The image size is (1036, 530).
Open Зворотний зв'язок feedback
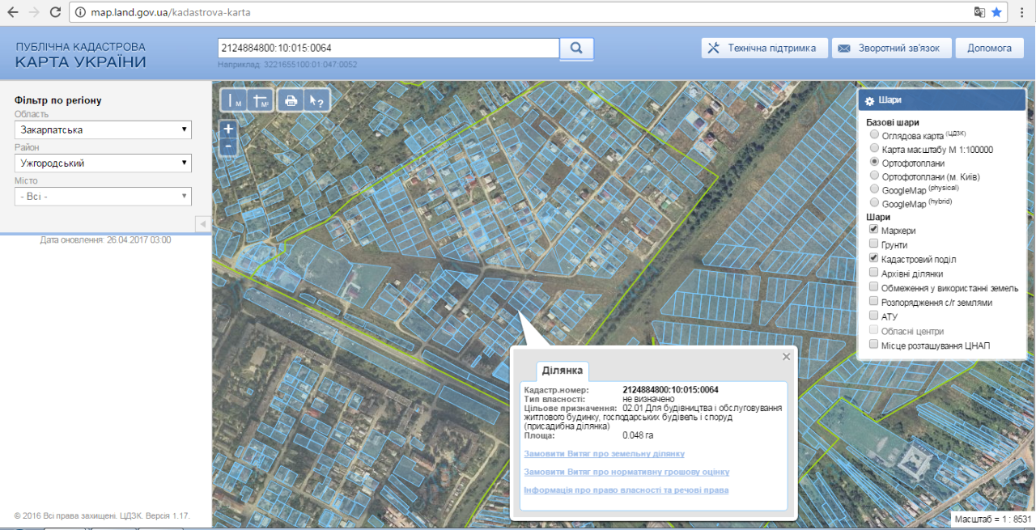point(890,48)
